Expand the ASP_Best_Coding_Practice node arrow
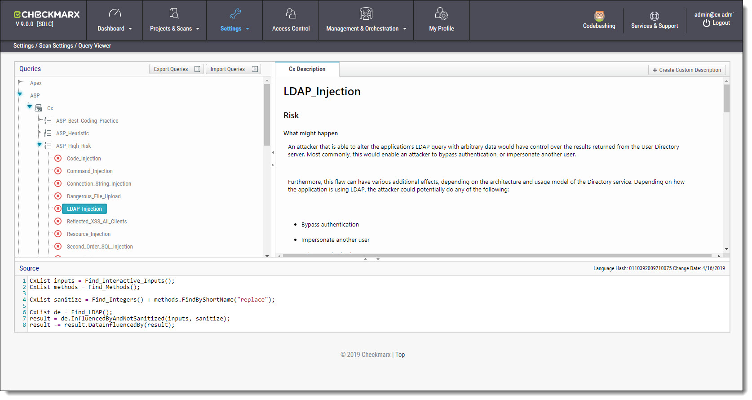This screenshot has height=400, width=752. tap(40, 120)
